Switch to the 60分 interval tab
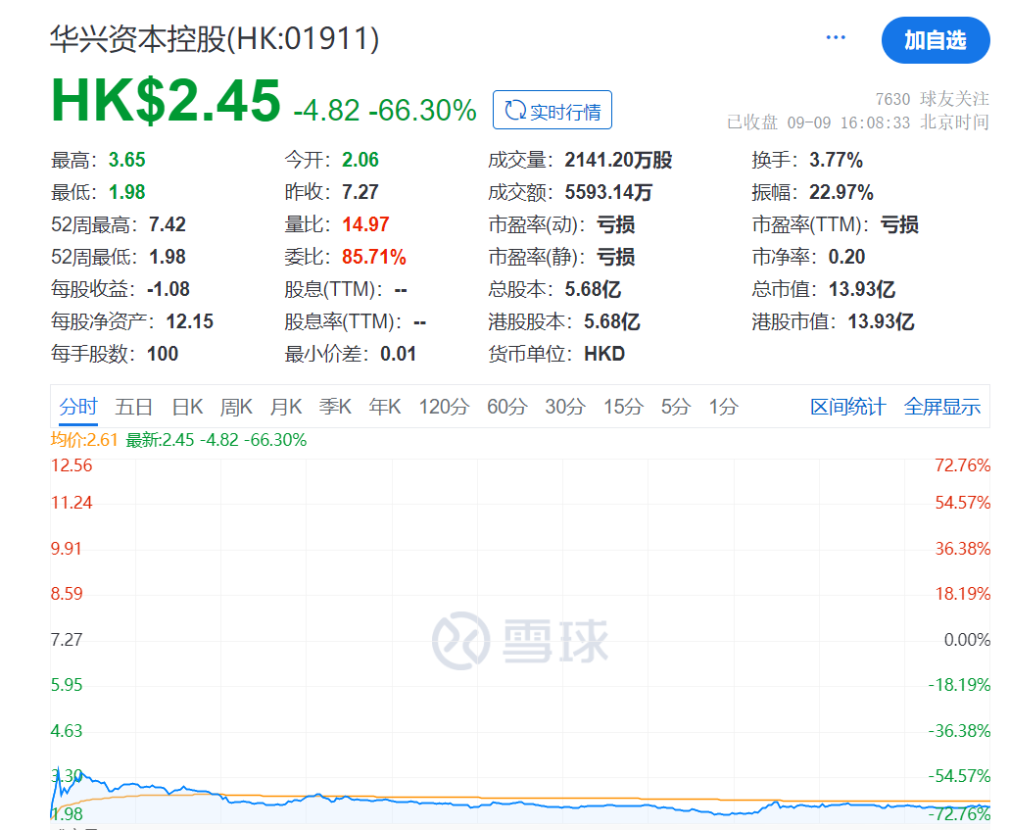Screen dimensions: 1009x830 507,407
